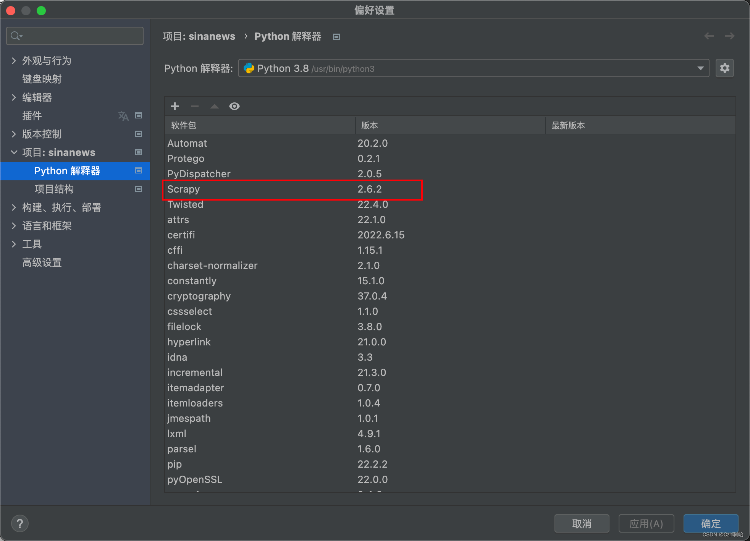
Task: Click the remove package icon
Action: click(x=195, y=106)
